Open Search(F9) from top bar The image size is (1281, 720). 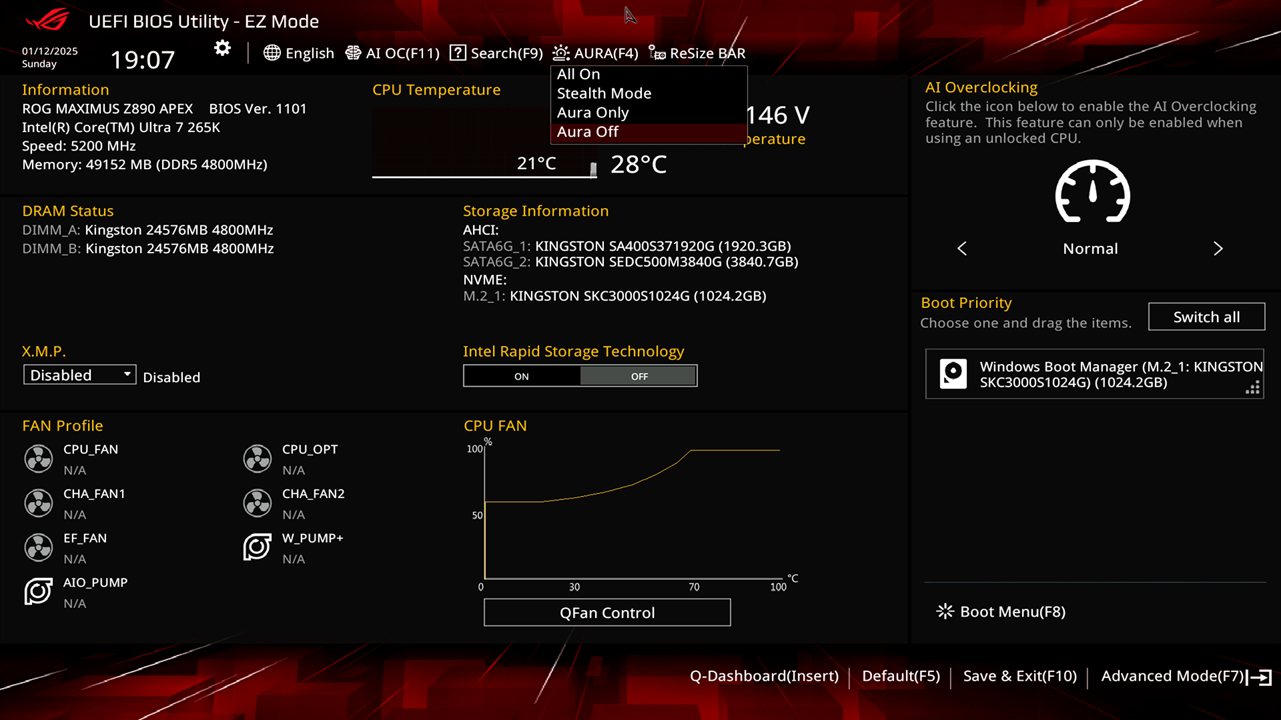pos(507,53)
